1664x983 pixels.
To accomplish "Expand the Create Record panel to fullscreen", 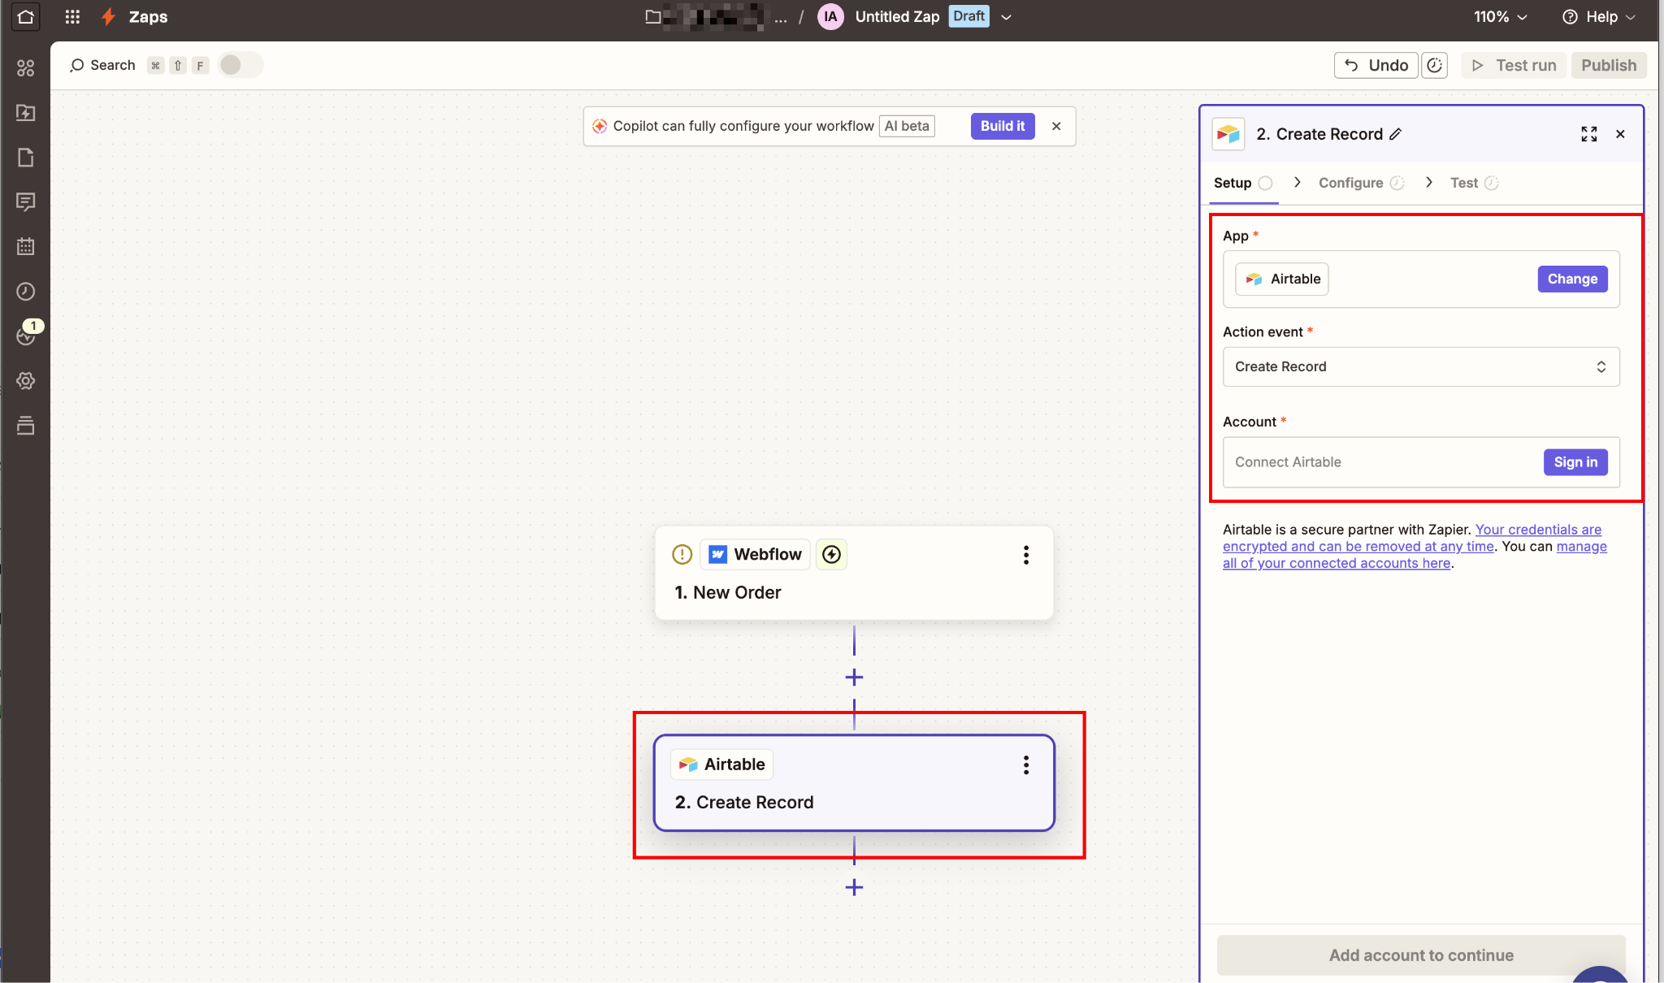I will [x=1588, y=134].
